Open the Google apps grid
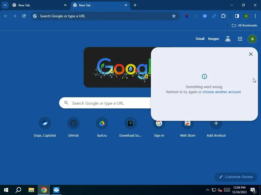Screen dimensions: 261x195 pyautogui.click(x=240, y=39)
